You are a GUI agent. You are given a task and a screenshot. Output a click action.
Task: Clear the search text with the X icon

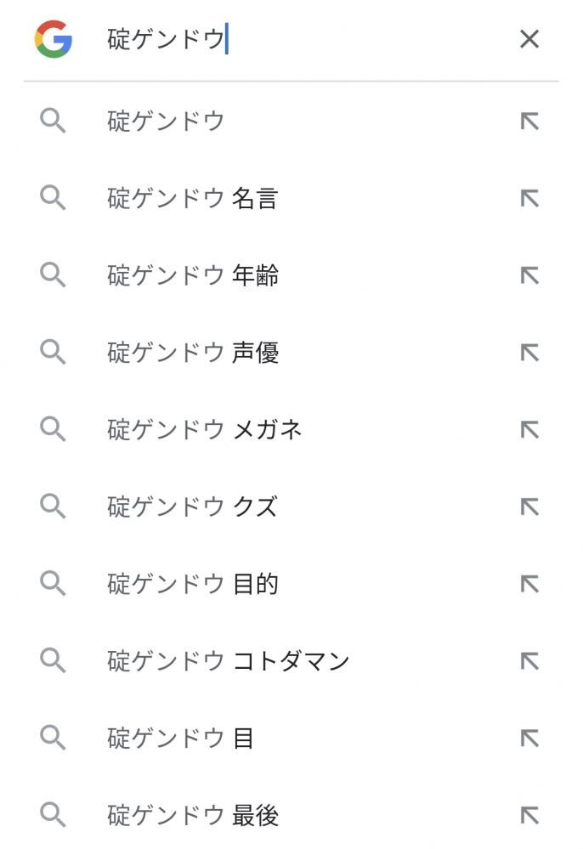pyautogui.click(x=529, y=39)
